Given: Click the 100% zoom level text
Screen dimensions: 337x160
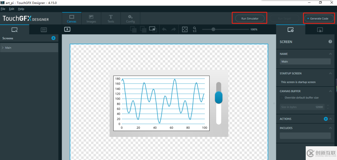Looking at the screenshot, I should coord(254,29).
